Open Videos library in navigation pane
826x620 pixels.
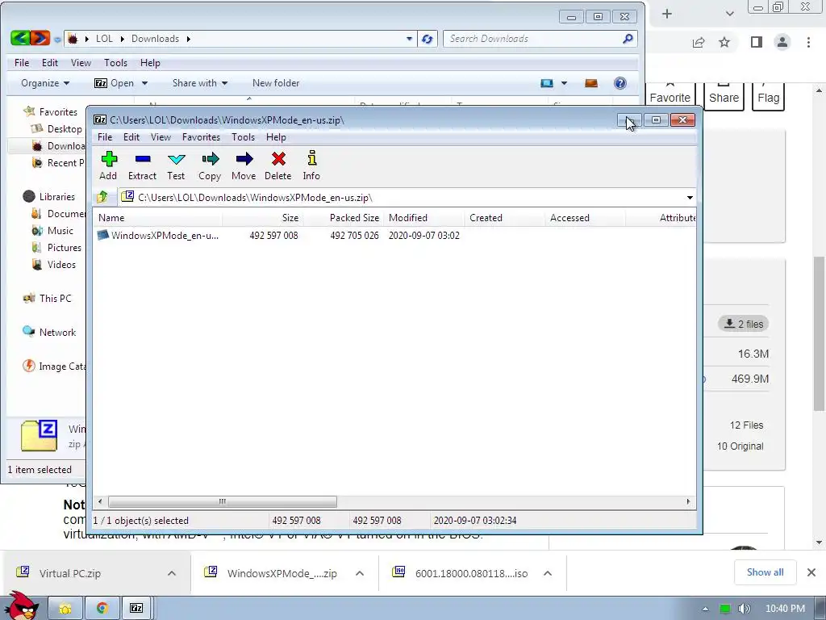54,264
